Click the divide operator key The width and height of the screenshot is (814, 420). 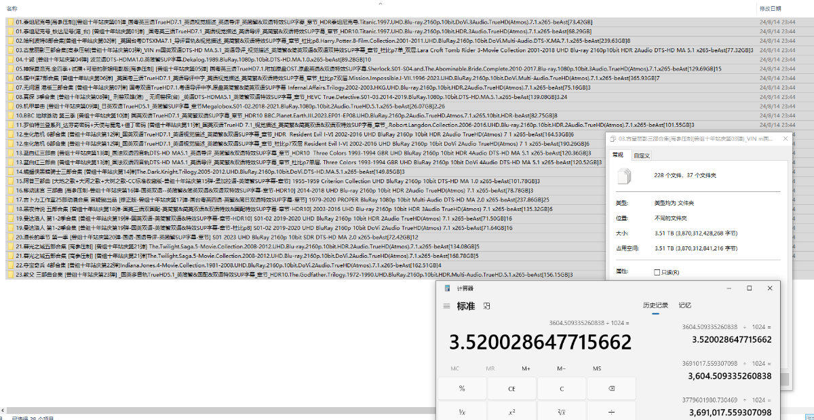611,412
